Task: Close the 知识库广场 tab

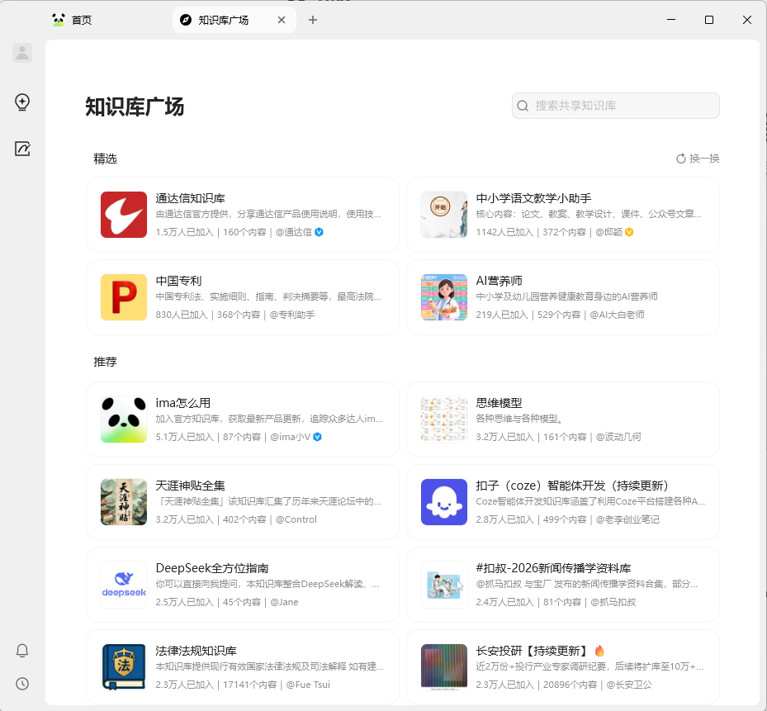Action: [282, 20]
